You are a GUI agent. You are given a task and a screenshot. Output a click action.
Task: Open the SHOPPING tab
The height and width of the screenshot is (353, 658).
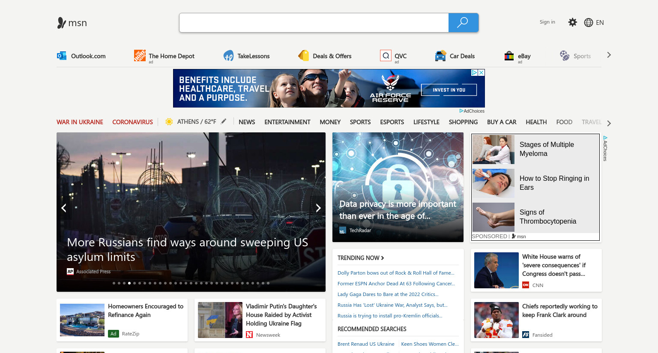463,122
